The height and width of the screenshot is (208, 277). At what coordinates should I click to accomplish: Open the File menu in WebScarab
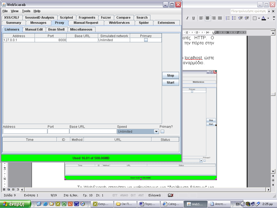[x=5, y=11]
